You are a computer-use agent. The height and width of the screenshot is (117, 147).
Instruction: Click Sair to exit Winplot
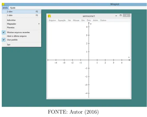(x=9, y=45)
